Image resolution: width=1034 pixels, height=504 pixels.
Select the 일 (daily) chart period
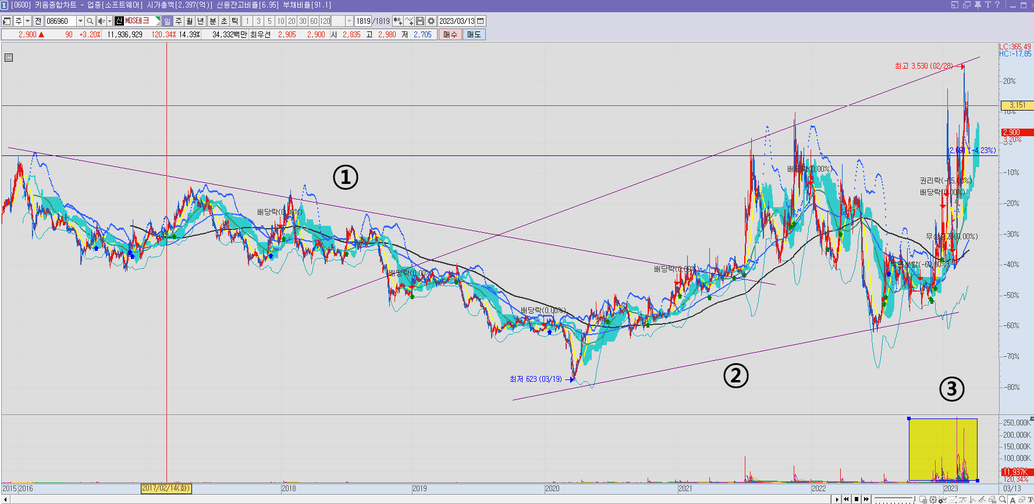[x=168, y=21]
